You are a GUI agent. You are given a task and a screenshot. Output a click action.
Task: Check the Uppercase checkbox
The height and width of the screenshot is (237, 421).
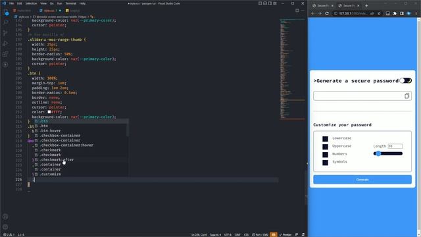pos(325,147)
